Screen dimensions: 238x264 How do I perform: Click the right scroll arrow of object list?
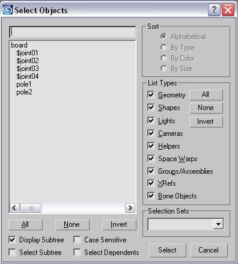coord(130,208)
